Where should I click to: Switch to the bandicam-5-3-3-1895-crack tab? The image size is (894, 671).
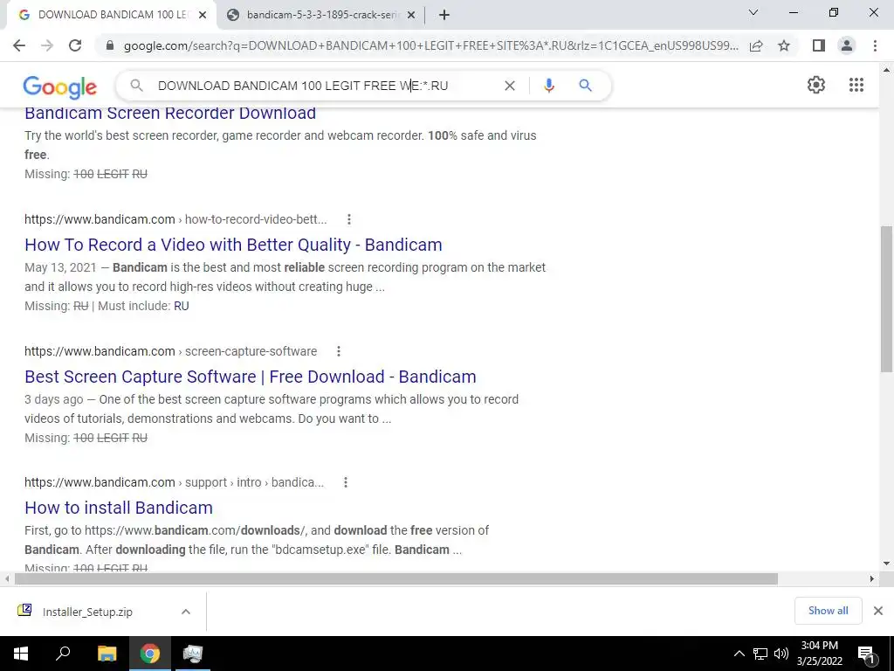coord(323,16)
